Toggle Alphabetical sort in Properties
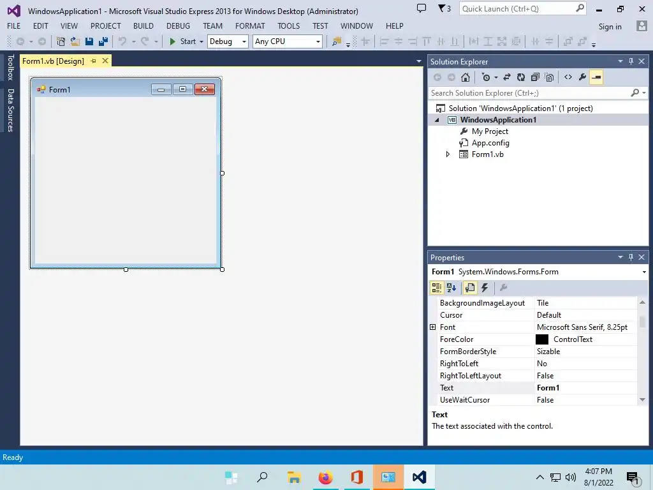653x490 pixels. pos(451,288)
